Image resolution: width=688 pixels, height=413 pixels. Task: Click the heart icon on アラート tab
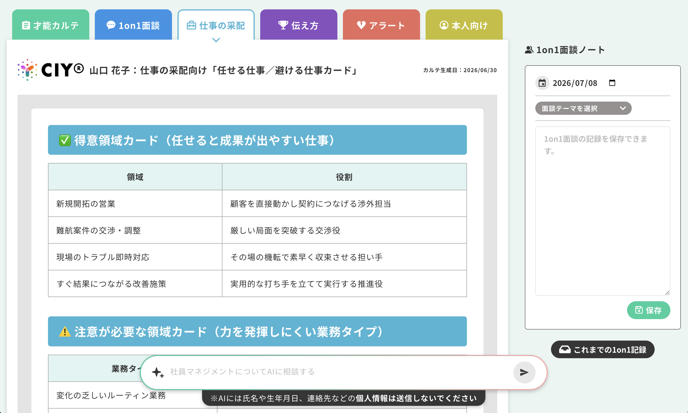click(x=361, y=25)
